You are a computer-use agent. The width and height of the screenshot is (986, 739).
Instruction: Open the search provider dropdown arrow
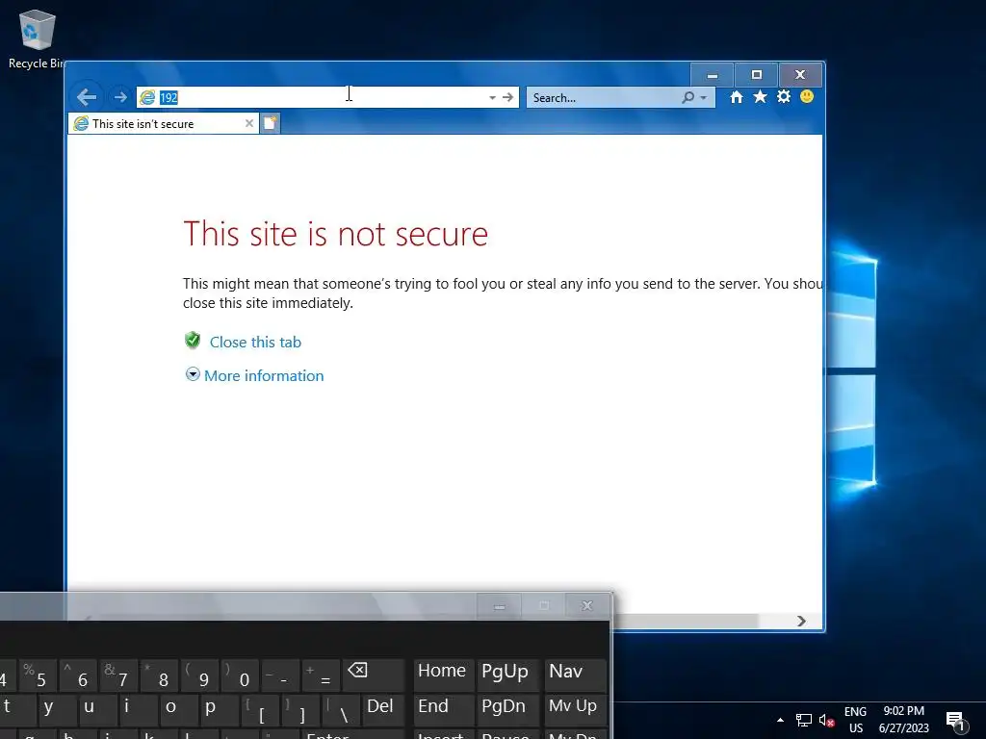click(704, 98)
